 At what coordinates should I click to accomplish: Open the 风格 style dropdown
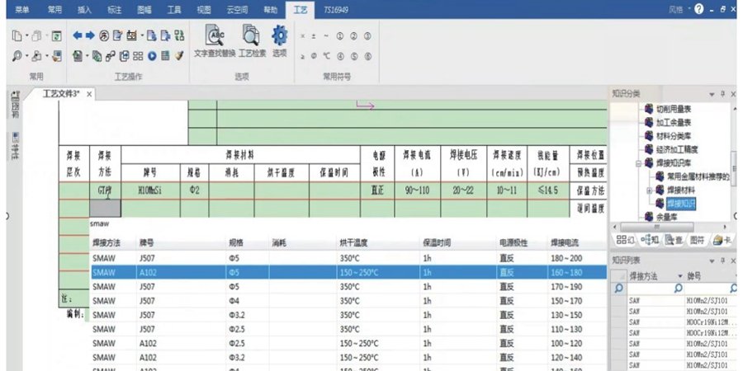pyautogui.click(x=679, y=9)
